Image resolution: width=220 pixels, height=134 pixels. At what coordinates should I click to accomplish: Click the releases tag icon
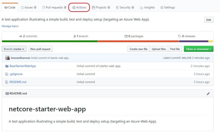click(x=179, y=36)
